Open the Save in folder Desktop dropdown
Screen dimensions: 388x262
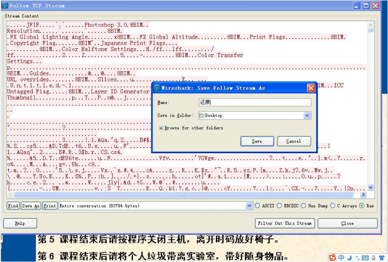[307, 115]
